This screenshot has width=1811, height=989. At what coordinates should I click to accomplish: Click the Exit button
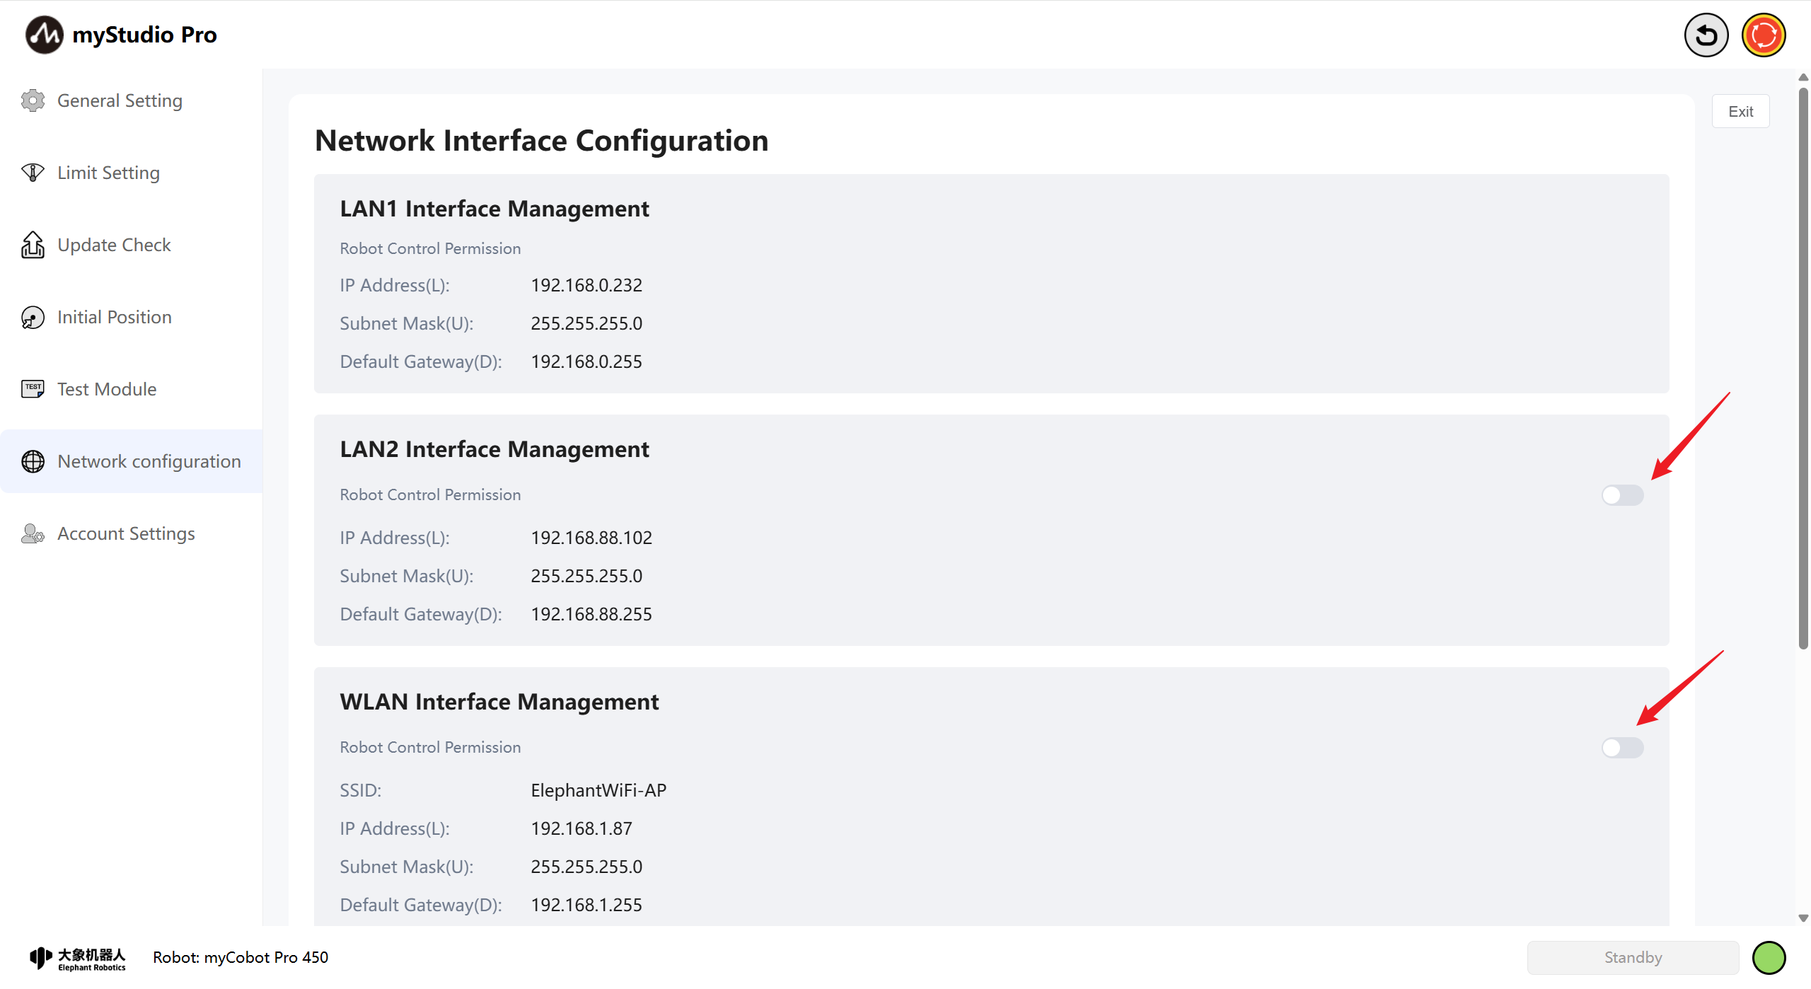click(1740, 112)
